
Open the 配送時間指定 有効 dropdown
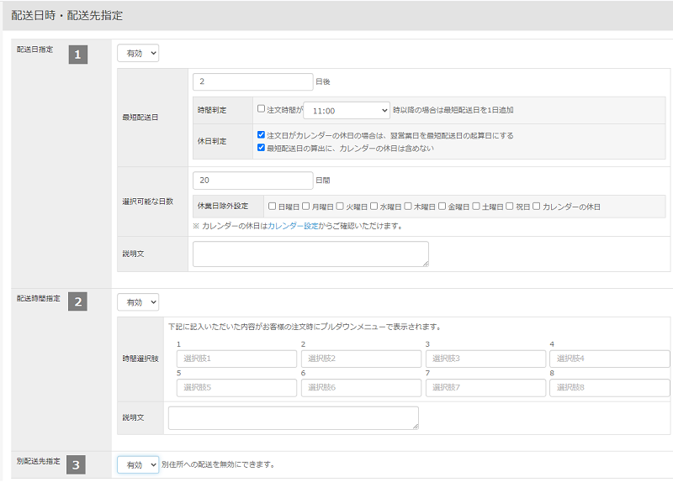coord(138,302)
